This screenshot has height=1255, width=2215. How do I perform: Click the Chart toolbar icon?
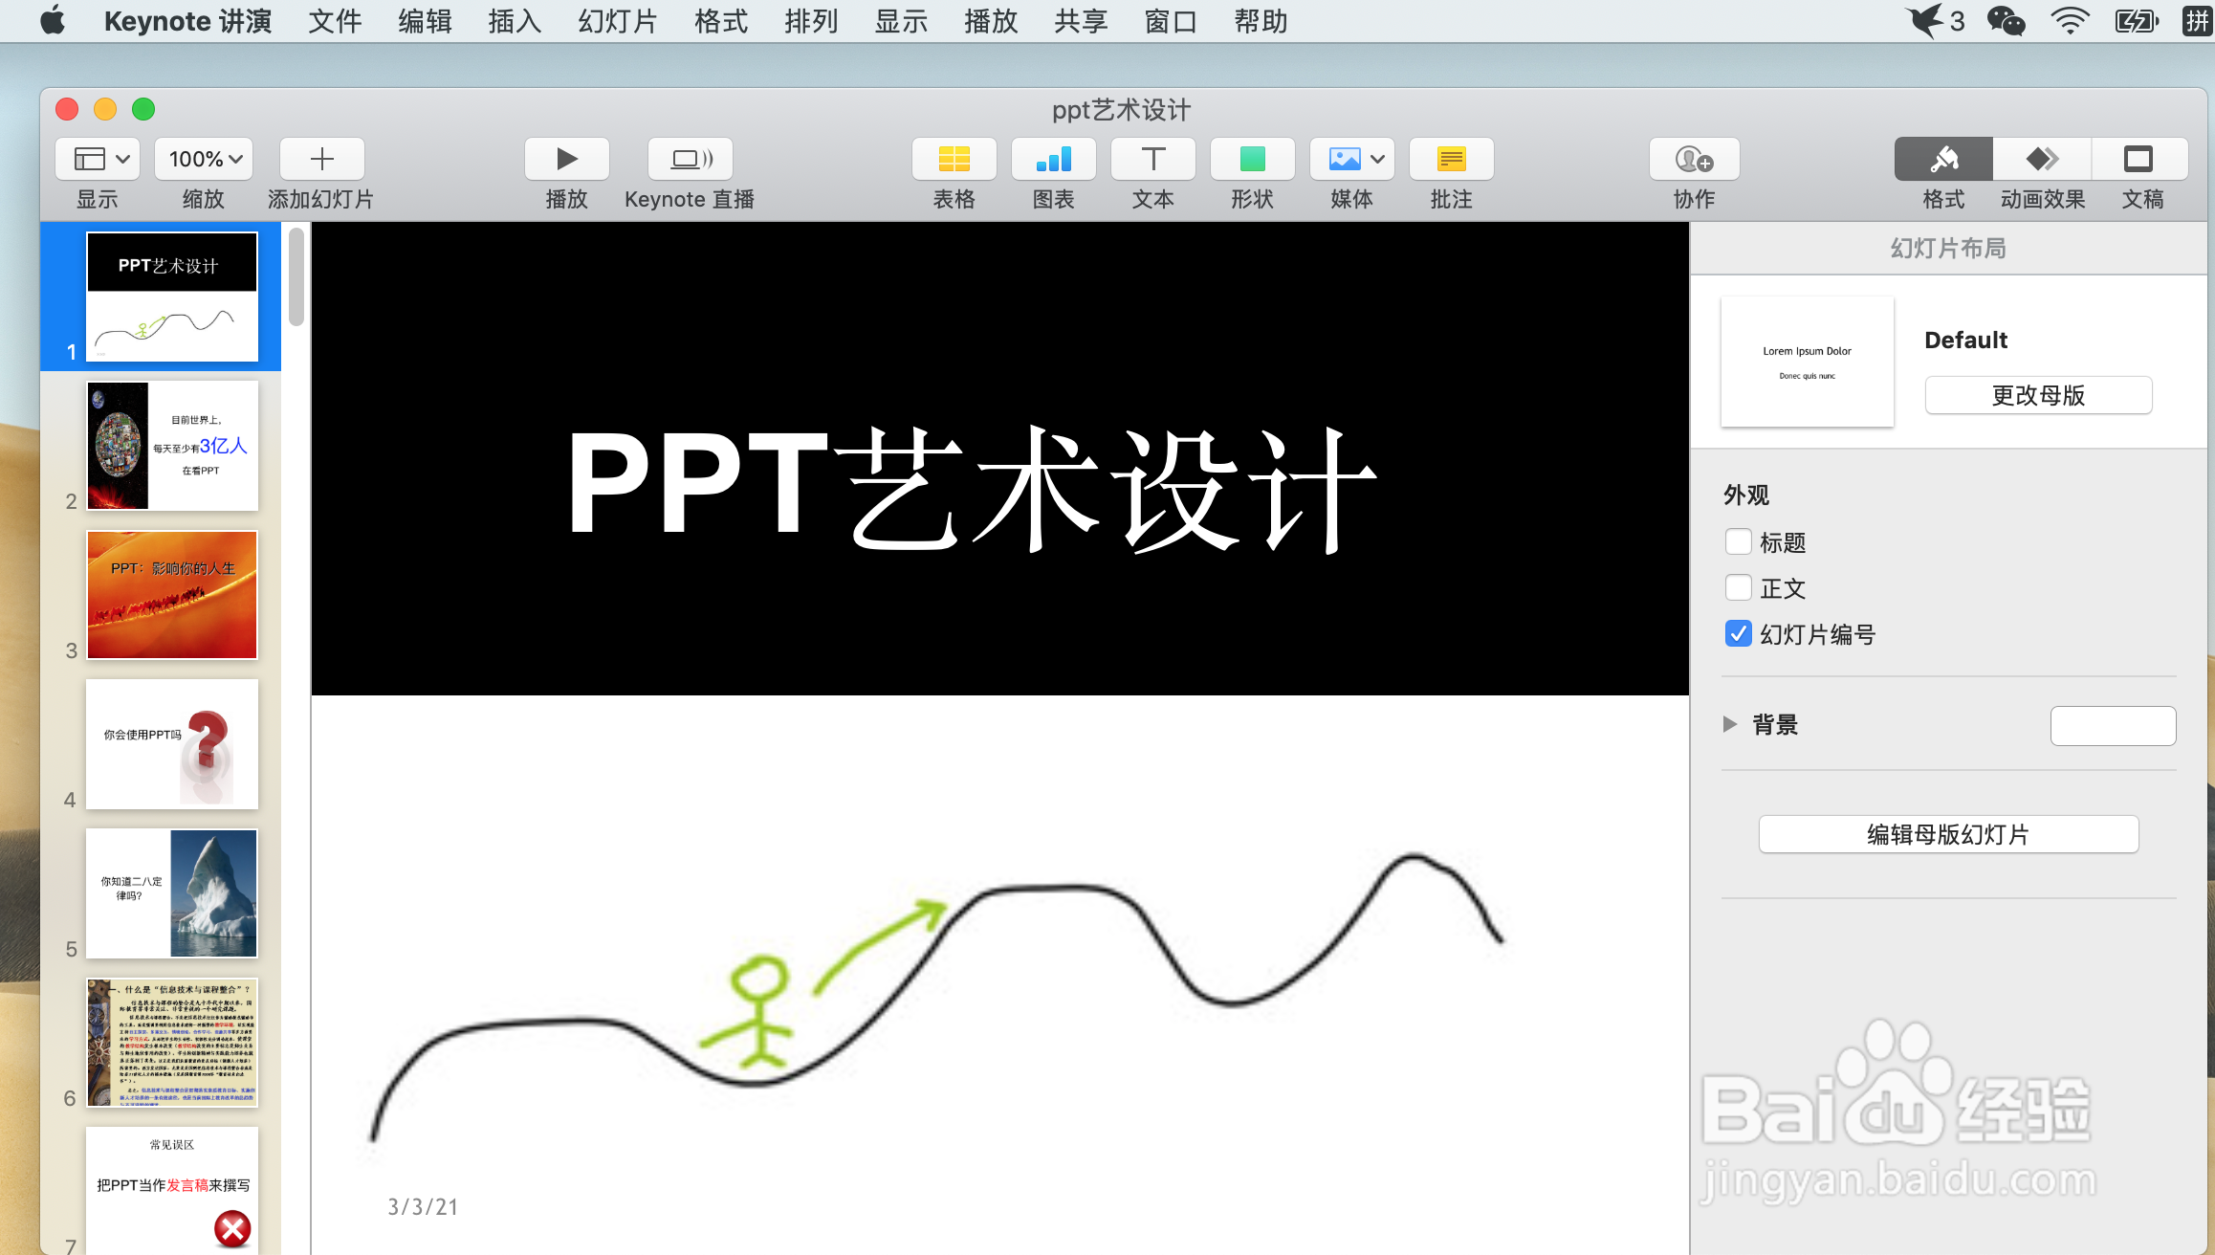(x=1053, y=159)
